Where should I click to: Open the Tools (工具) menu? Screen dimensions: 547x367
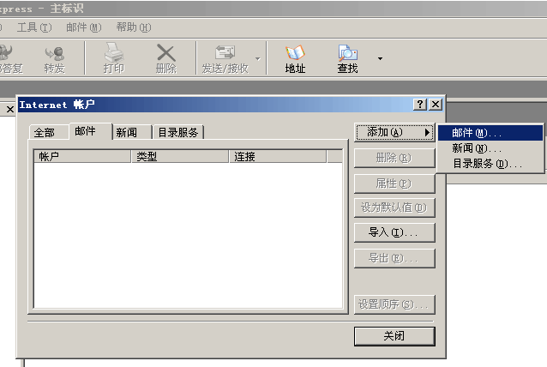click(34, 27)
